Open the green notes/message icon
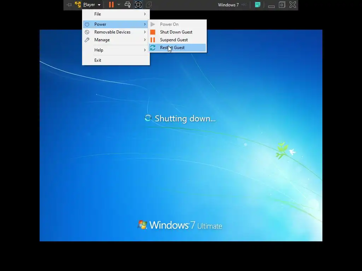This screenshot has height=271, width=362. coord(258,5)
